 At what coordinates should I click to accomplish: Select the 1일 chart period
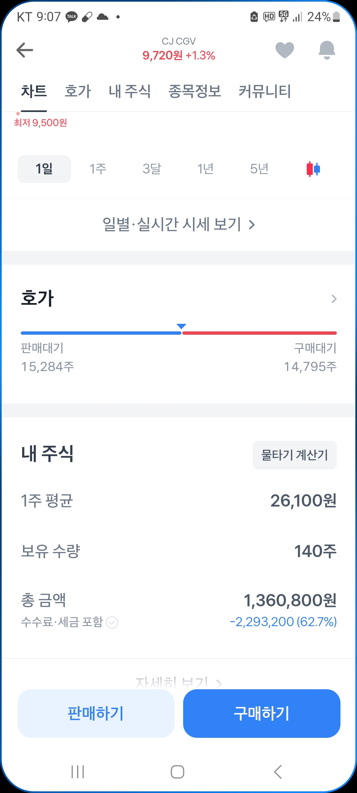(x=44, y=169)
